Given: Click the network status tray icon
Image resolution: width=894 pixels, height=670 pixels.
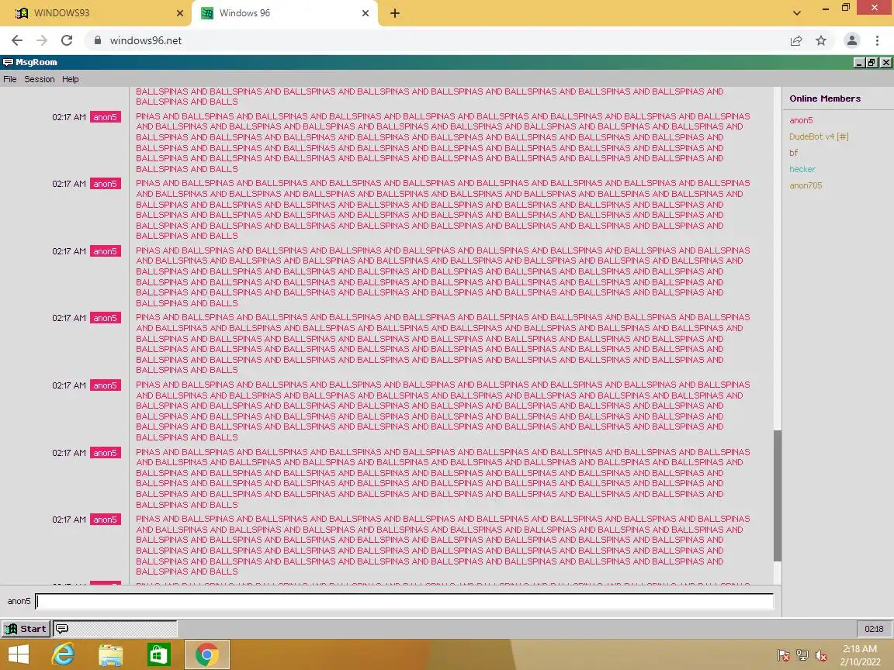Looking at the screenshot, I should [x=802, y=656].
